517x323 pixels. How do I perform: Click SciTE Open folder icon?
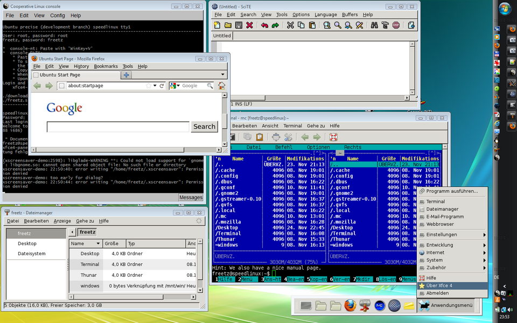pyautogui.click(x=228, y=25)
